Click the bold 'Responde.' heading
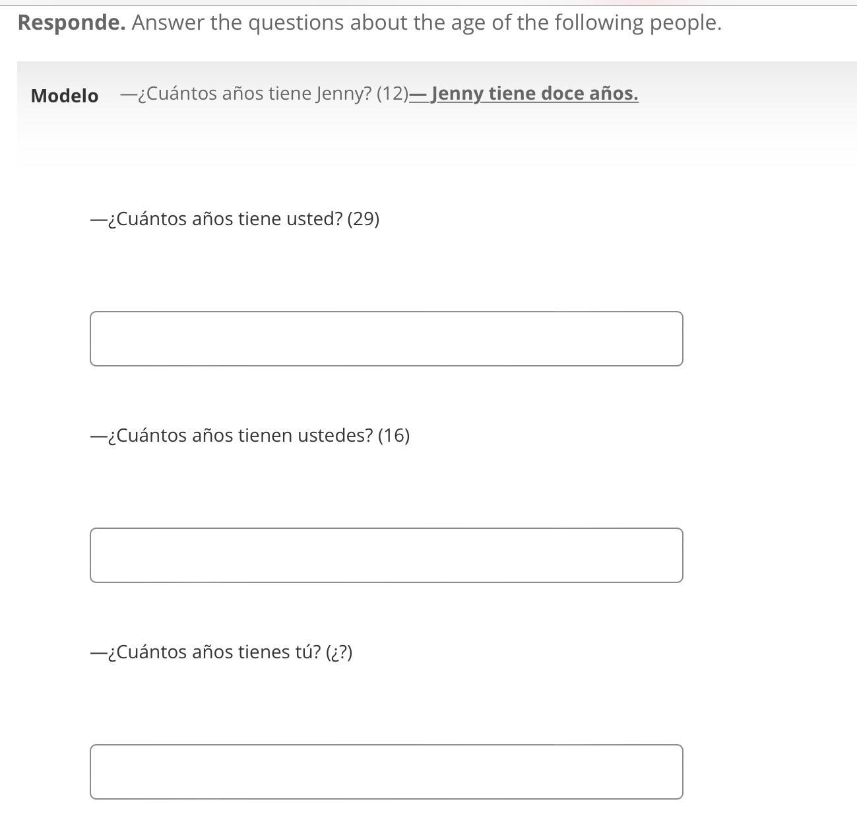The height and width of the screenshot is (826, 857). coord(71,22)
